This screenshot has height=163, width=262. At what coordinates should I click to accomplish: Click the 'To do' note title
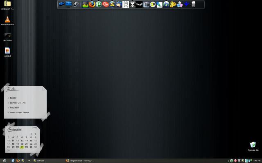tap(12, 89)
